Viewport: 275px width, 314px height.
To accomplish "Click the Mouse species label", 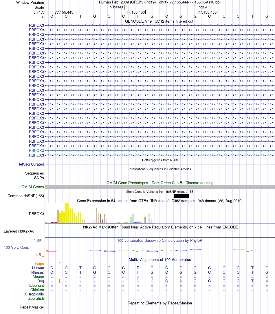I will 38,277.
